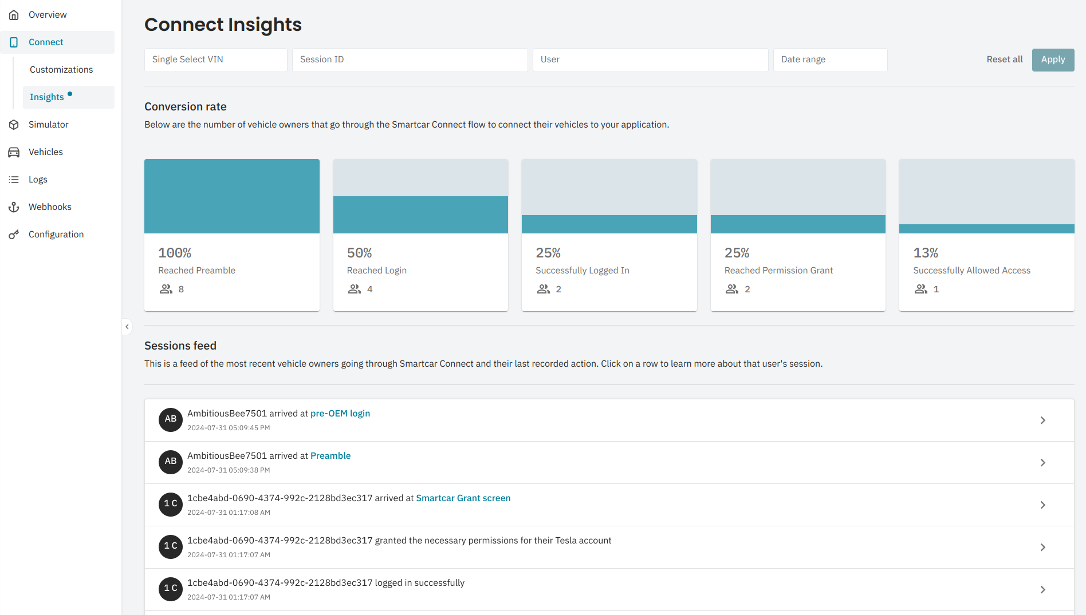This screenshot has height=615, width=1086.
Task: Click the users icon under Successfully Logged In
Action: pyautogui.click(x=544, y=289)
